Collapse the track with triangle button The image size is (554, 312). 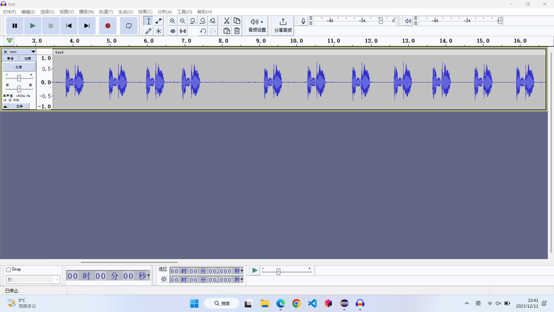pos(5,107)
